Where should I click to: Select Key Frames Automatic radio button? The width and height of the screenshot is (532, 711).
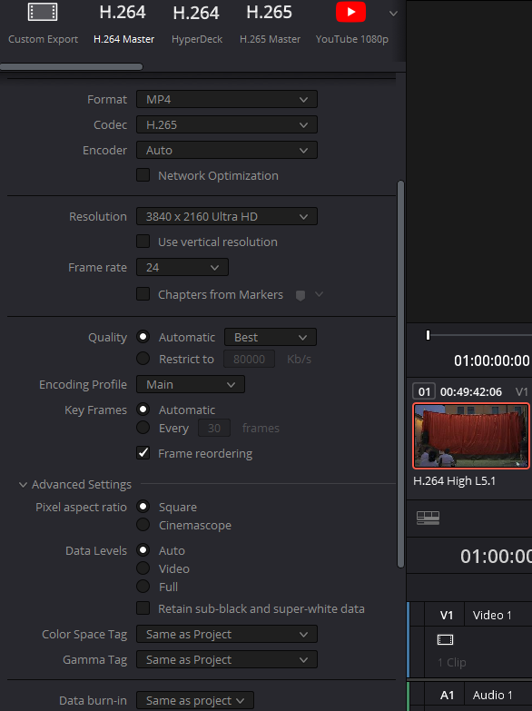click(143, 410)
